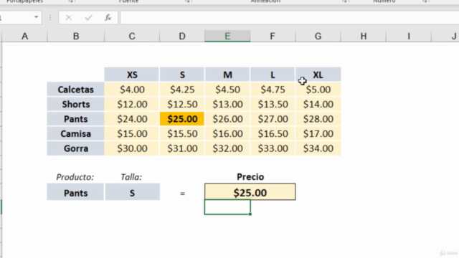Click the $27.00 cell

click(x=273, y=119)
